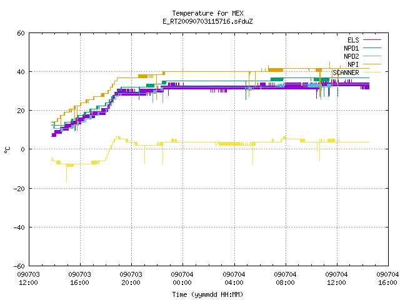Click the x-axis label 090703 16:00
Screen dimensions: 400x300
(79, 279)
